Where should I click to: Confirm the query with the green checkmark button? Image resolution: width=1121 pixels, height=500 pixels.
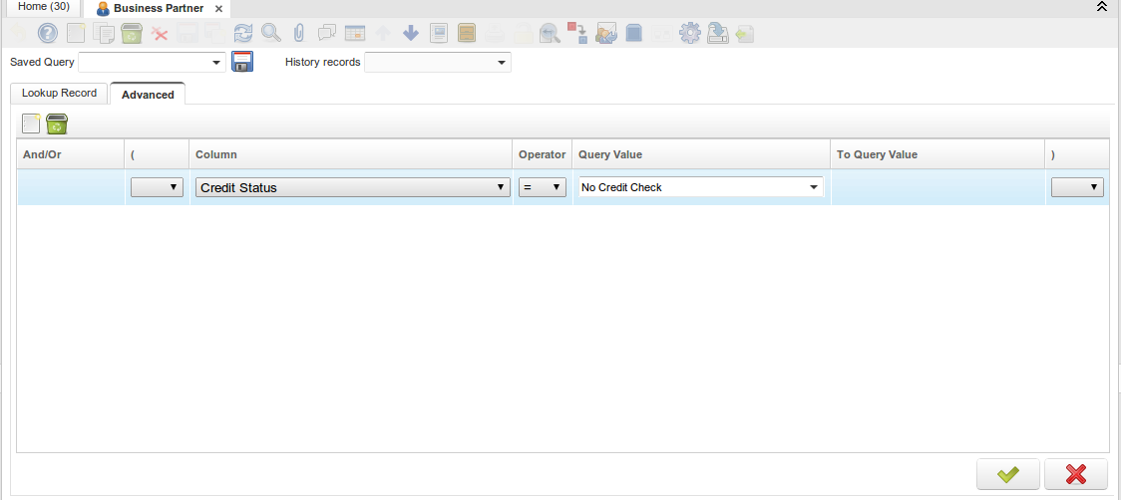[x=1008, y=474]
